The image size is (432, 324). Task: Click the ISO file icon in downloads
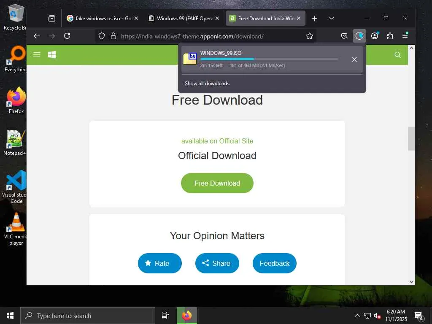[x=190, y=58]
